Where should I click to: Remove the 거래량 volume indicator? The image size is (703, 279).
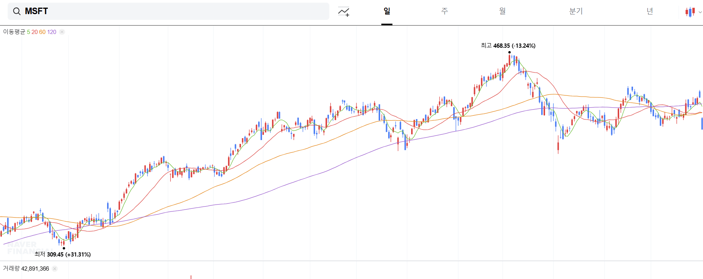click(x=55, y=269)
